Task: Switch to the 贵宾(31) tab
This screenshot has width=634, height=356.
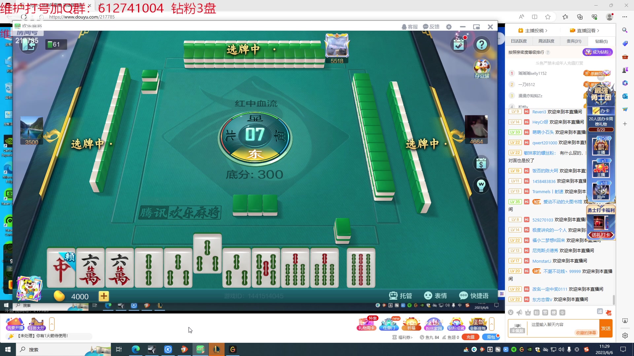Action: (x=574, y=41)
